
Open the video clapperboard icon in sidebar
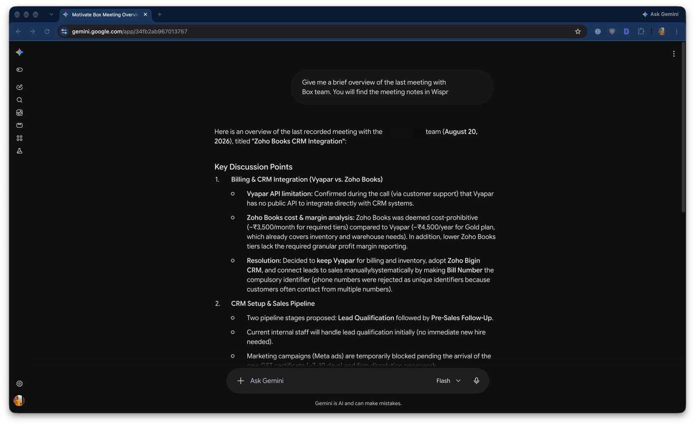19,125
